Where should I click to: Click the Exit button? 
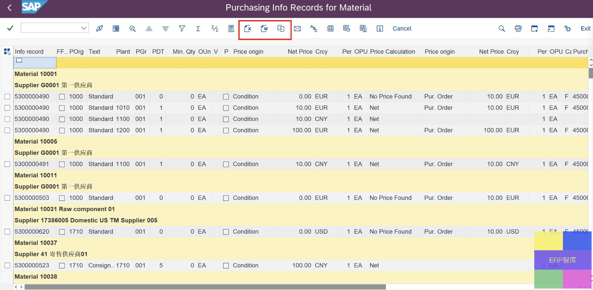[x=585, y=28]
